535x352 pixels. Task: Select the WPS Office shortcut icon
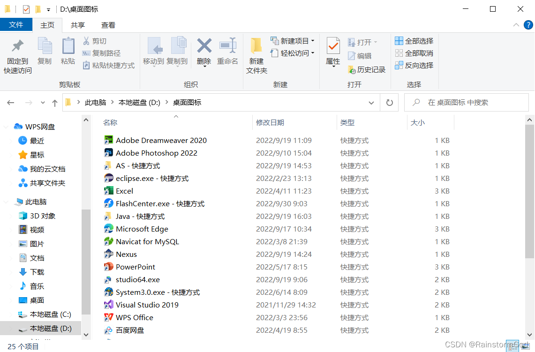pos(108,317)
